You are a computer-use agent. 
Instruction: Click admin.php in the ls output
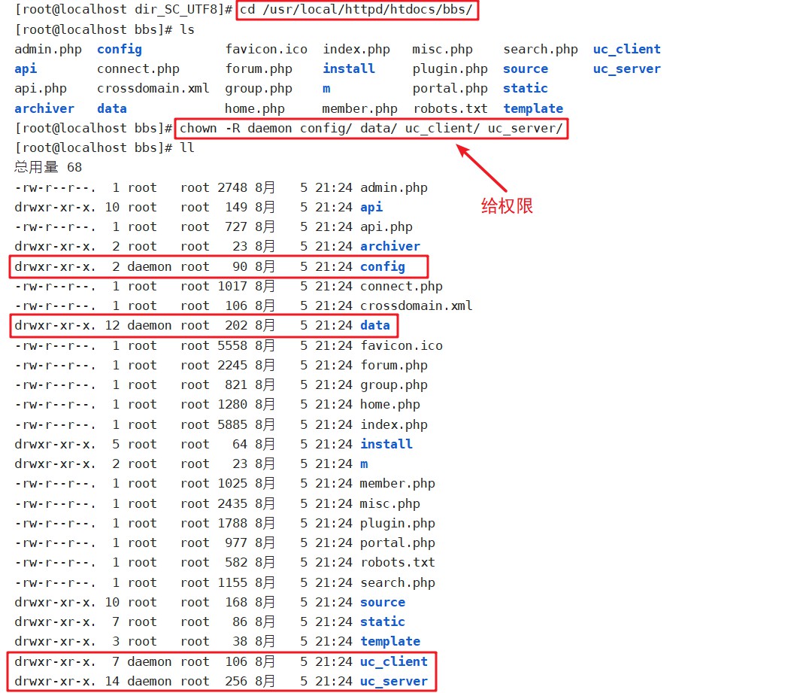click(x=48, y=50)
